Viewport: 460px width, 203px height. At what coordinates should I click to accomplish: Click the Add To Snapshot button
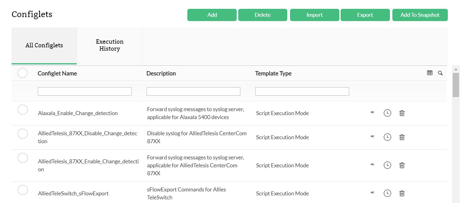pos(420,15)
